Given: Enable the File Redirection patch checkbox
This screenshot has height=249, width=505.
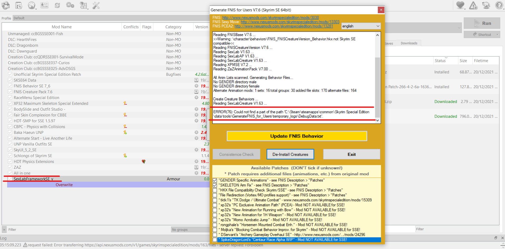Looking at the screenshot, I should click(x=215, y=195).
